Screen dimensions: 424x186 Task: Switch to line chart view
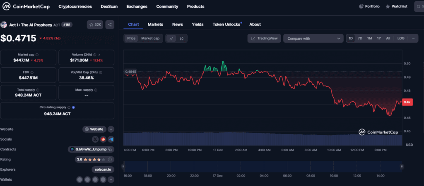171,38
